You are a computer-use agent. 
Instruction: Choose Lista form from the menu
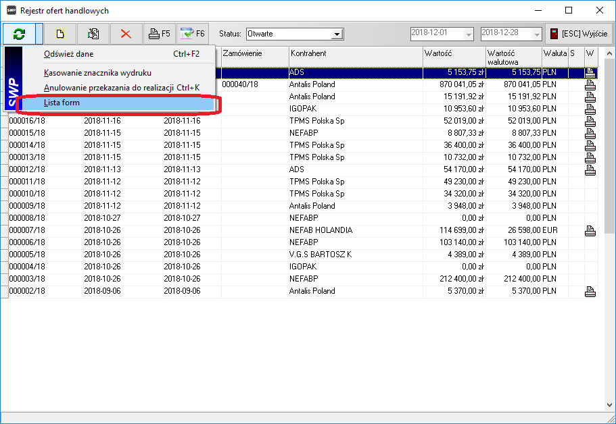pyautogui.click(x=62, y=103)
